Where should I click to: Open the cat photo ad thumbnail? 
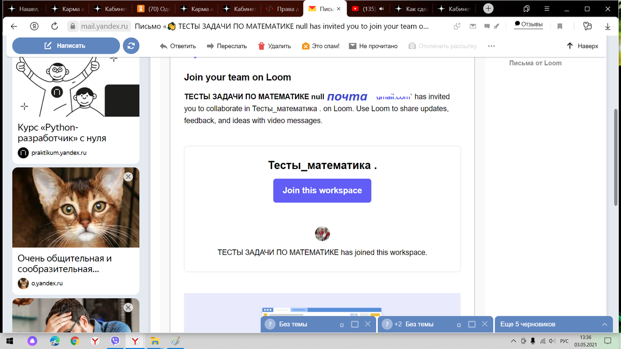[x=76, y=207]
